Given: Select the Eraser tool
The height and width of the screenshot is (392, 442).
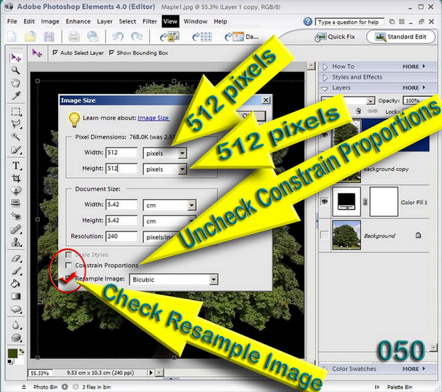Looking at the screenshot, I should 16,258.
